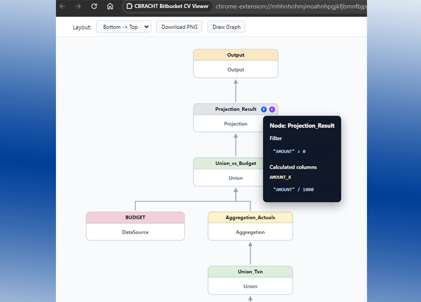Click the Filter heading in tooltip
The width and height of the screenshot is (421, 302).
[276, 139]
